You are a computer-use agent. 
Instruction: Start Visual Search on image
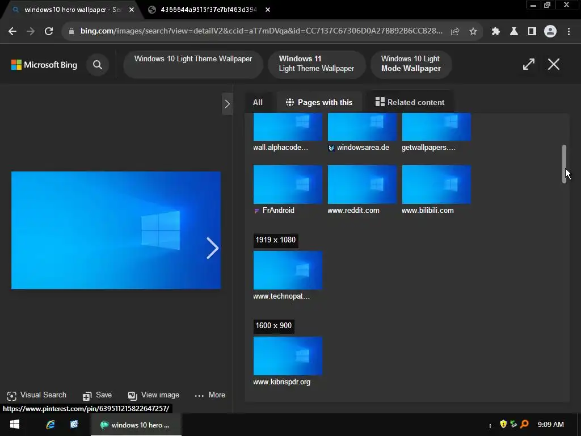37,396
